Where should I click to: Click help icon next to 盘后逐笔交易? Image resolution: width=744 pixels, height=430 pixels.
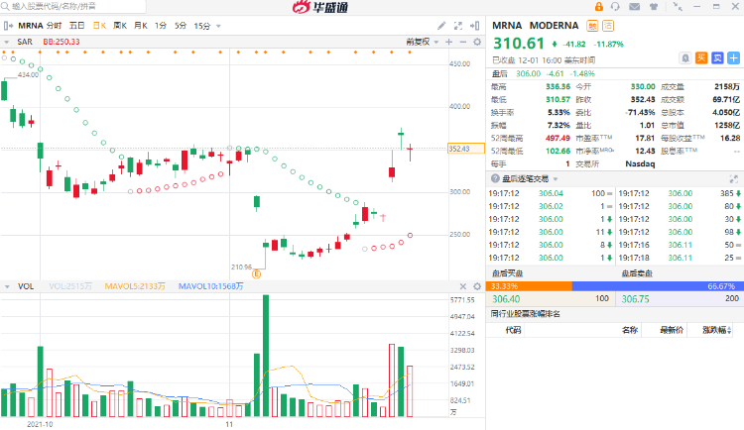[x=495, y=178]
